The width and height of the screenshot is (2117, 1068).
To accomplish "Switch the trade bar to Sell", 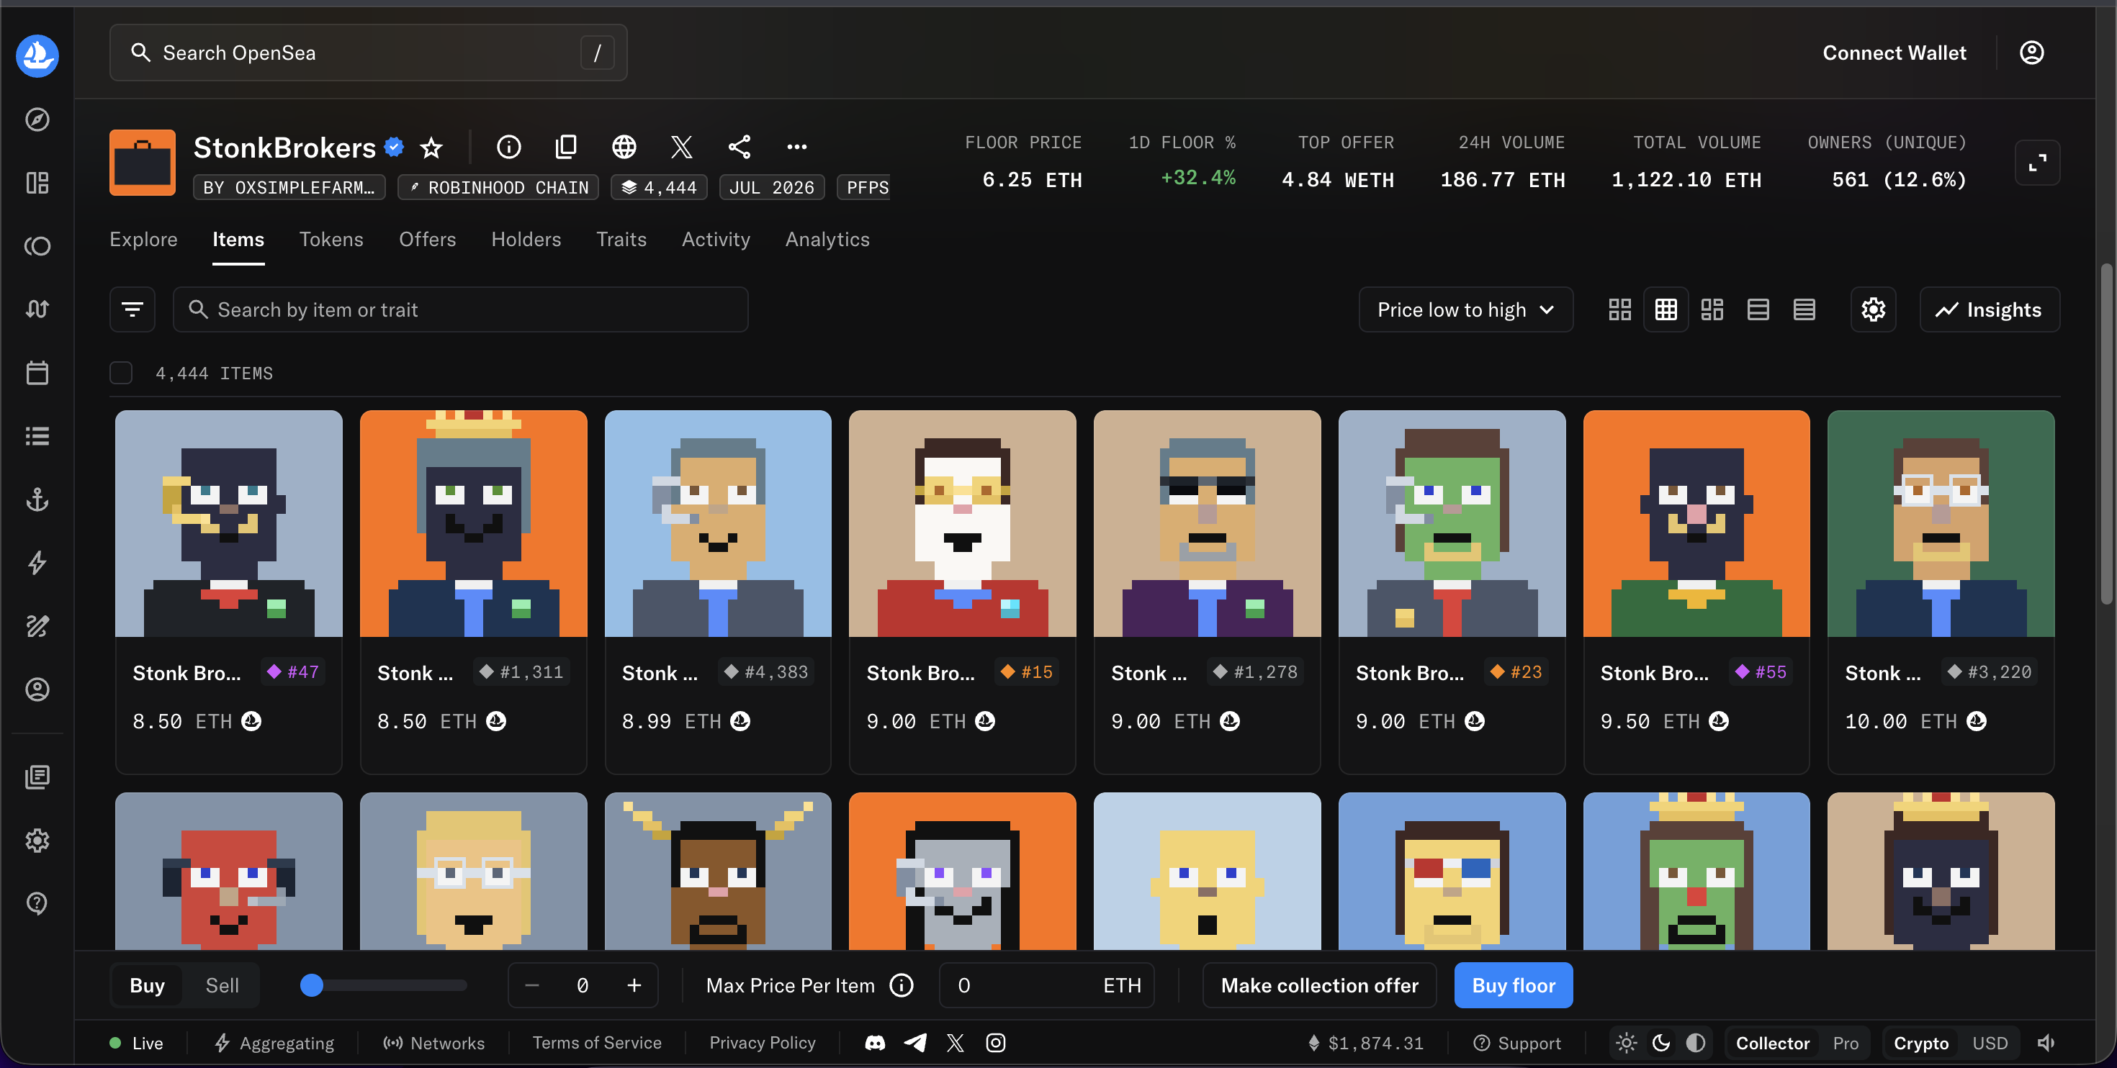I will [x=222, y=985].
